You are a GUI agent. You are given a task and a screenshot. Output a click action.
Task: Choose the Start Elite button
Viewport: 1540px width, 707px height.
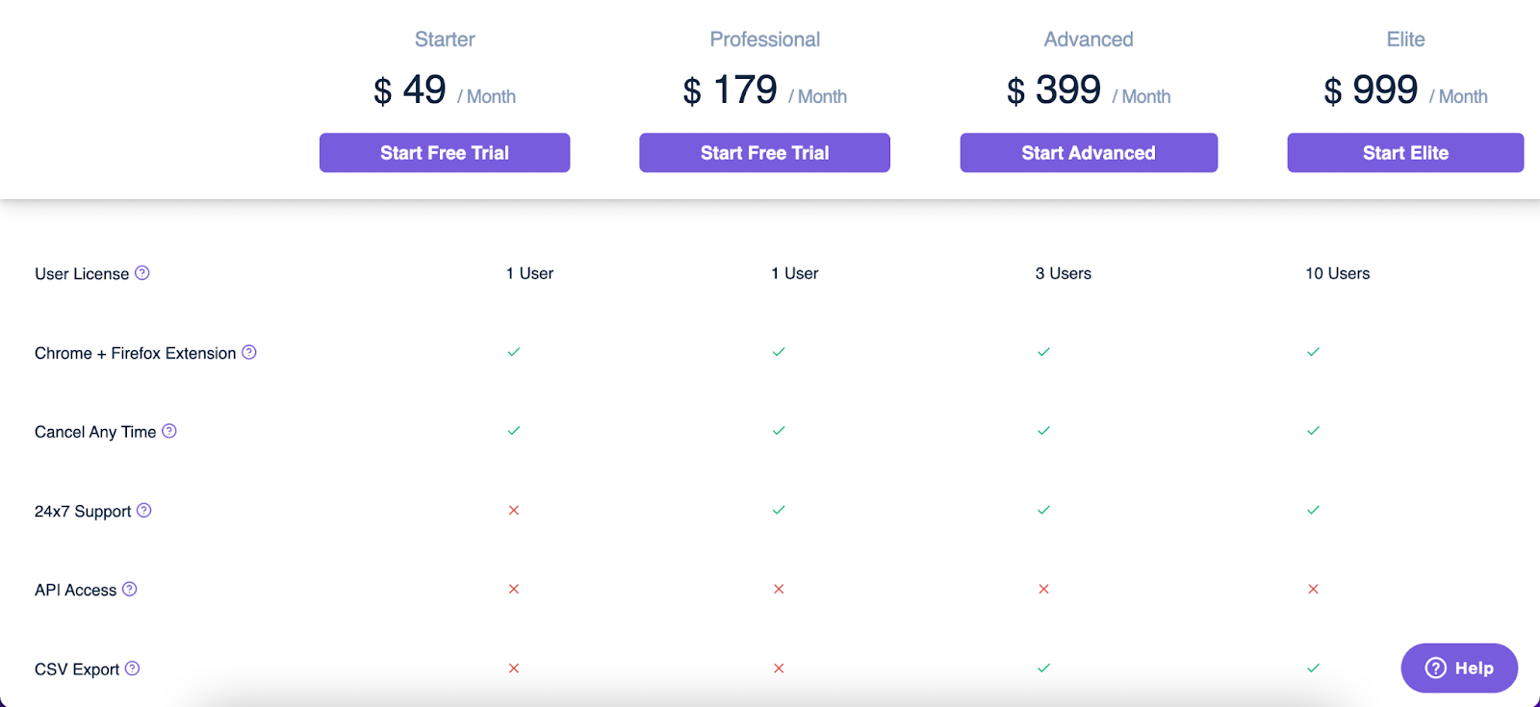click(1405, 153)
